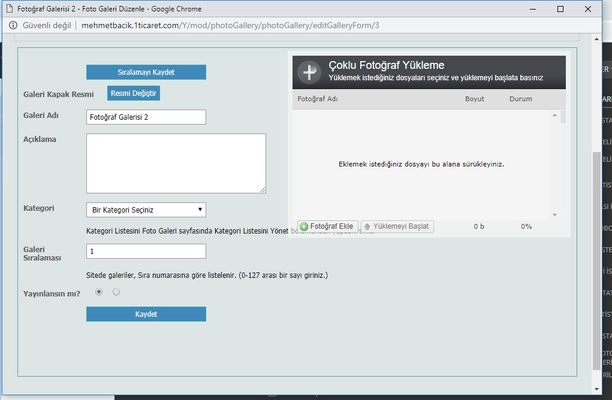Minimize the Chrome popup window
This screenshot has height=400, width=612.
(533, 9)
